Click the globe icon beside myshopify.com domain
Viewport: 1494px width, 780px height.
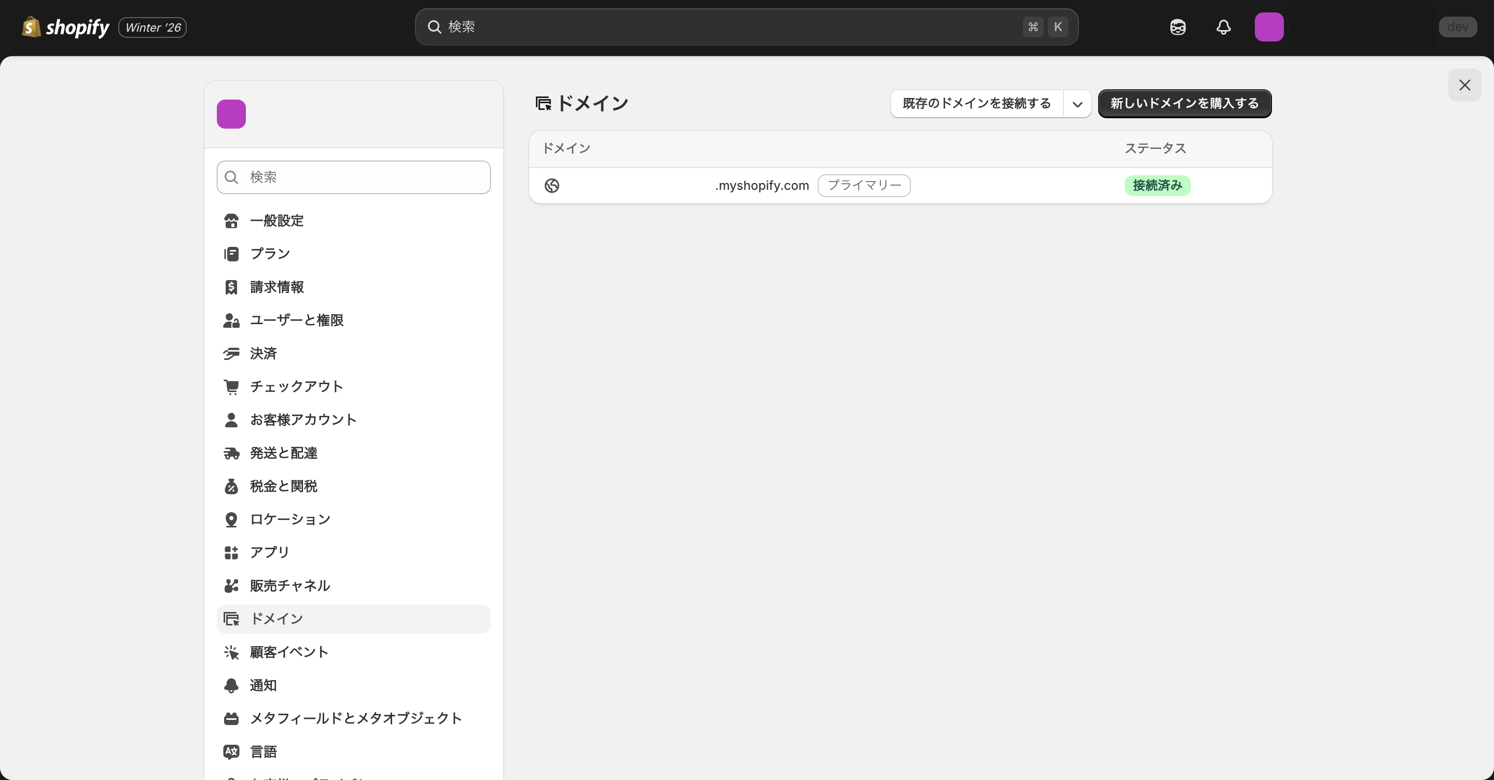point(551,186)
